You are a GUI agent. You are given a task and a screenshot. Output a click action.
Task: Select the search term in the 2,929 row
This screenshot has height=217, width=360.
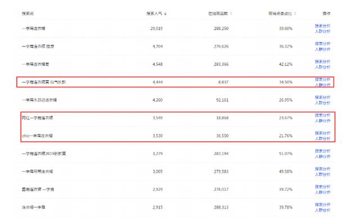(x=38, y=190)
